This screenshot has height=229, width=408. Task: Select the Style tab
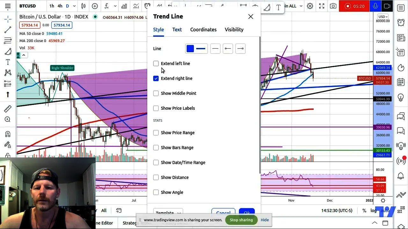pyautogui.click(x=158, y=30)
